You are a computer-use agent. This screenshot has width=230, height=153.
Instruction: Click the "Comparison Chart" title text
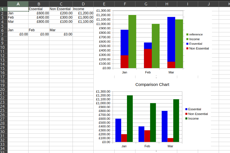click(152, 84)
